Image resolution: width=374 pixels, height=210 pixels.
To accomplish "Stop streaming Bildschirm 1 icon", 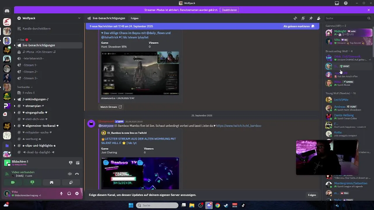I will coord(70,163).
